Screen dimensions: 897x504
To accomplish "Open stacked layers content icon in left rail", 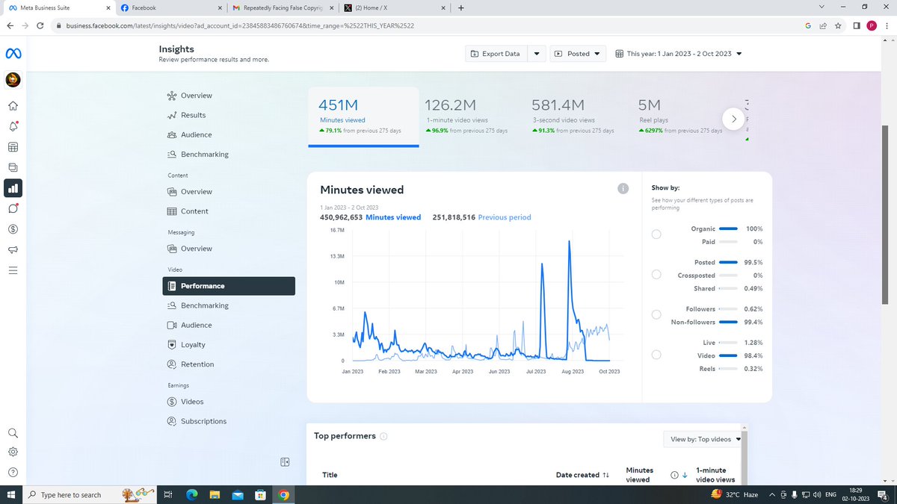I will pos(13,167).
